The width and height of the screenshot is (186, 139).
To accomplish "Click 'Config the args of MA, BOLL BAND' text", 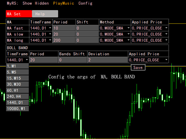I will (92, 77).
